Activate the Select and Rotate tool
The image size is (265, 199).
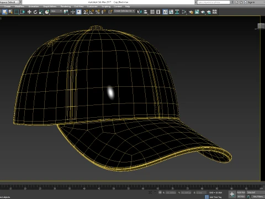[35, 12]
